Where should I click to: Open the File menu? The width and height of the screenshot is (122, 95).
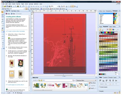pyautogui.click(x=3, y=4)
